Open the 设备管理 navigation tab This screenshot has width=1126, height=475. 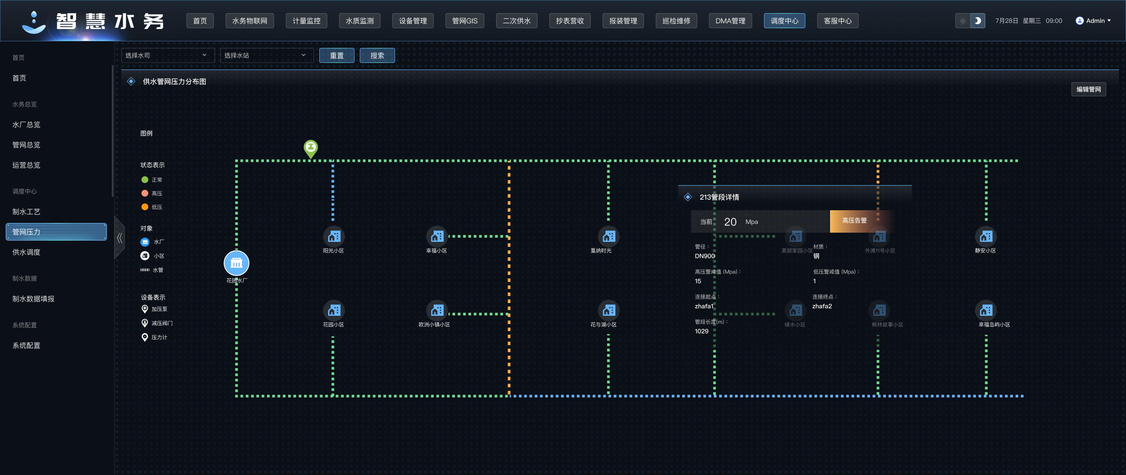click(x=413, y=21)
